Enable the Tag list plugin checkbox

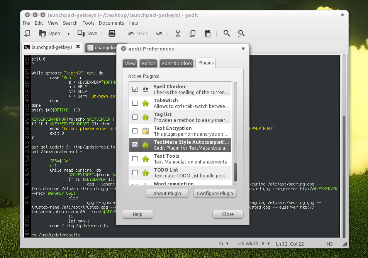(135, 117)
